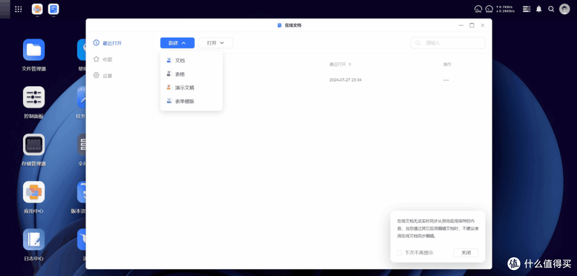Maximize the 在线文档 window

pos(472,26)
